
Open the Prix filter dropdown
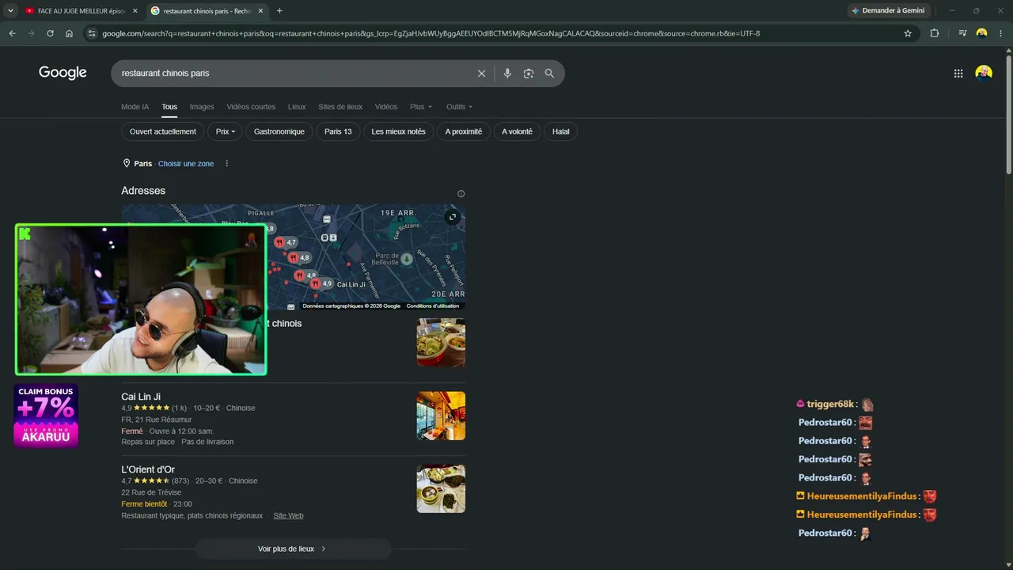(226, 131)
